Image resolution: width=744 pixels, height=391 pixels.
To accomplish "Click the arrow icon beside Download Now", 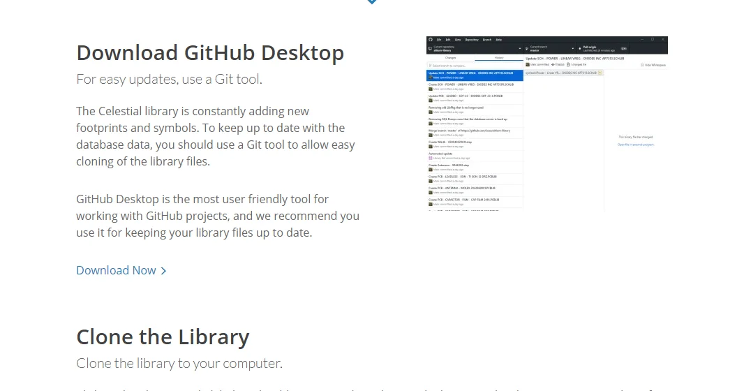I will (x=164, y=271).
